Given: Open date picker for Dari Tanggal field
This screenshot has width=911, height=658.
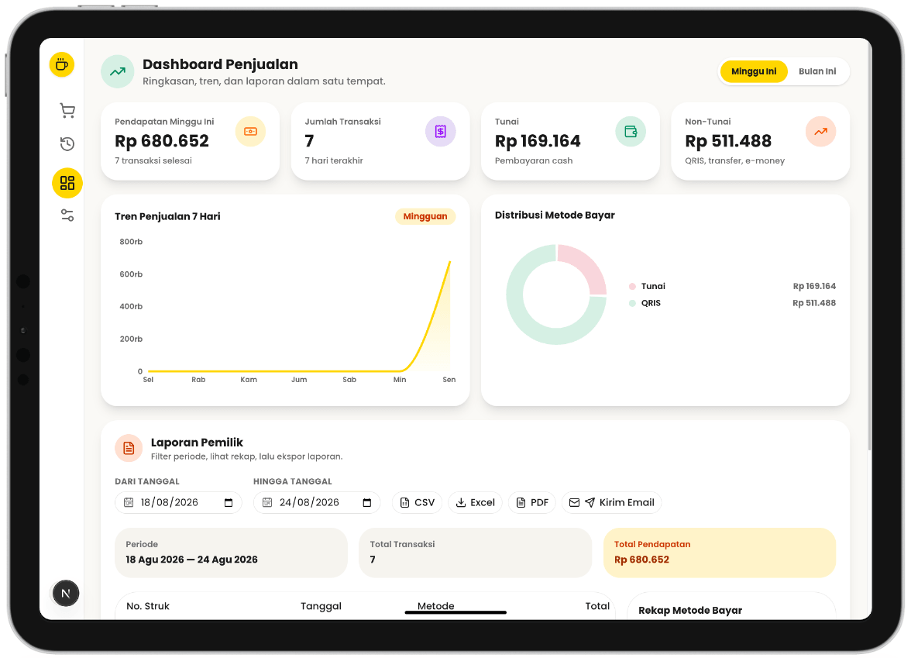Looking at the screenshot, I should point(229,503).
